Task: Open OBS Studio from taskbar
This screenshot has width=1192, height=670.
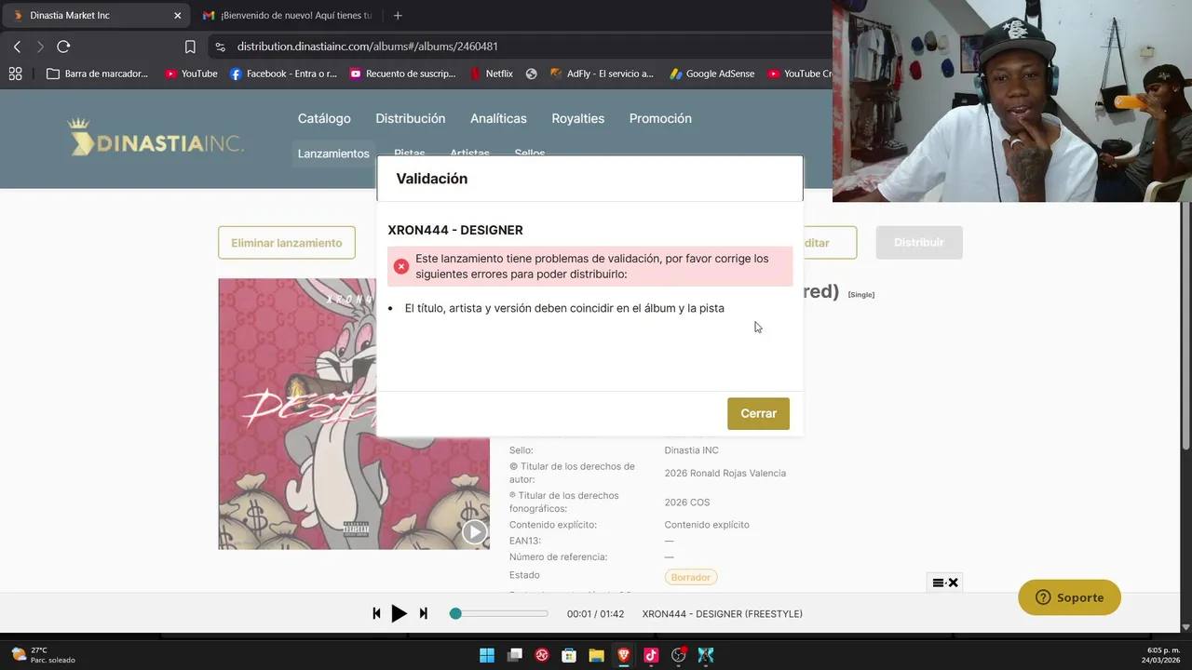Action: (x=679, y=655)
